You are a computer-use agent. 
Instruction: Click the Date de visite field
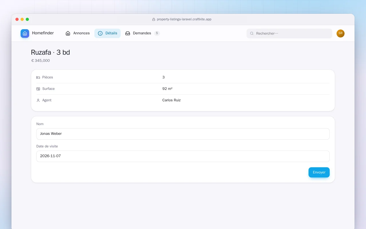183,156
